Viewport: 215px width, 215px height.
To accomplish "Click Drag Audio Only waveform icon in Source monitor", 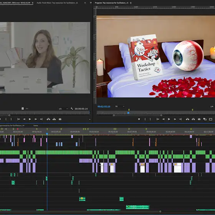I will coord(27,109).
